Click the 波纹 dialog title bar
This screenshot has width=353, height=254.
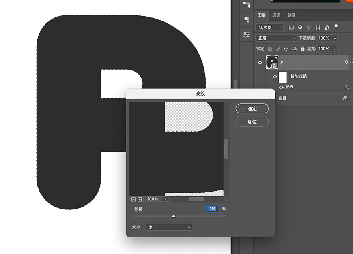[200, 94]
